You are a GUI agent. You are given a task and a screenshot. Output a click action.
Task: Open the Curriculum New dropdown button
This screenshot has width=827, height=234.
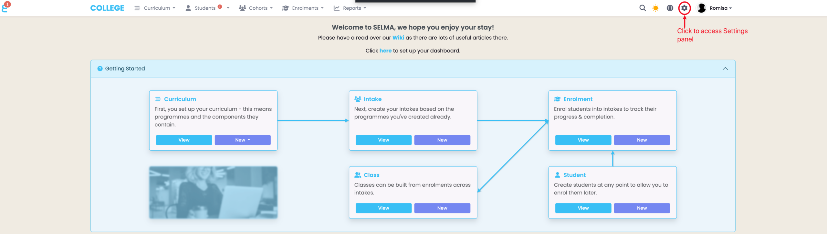tap(243, 140)
